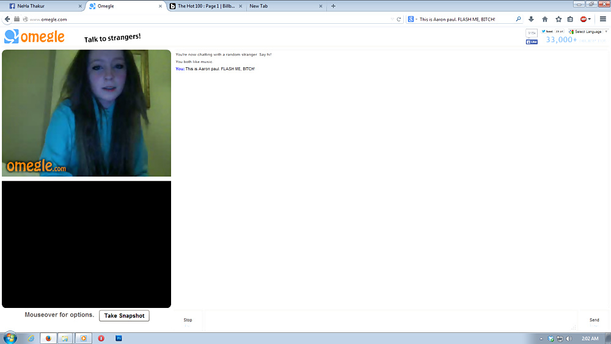Screen dimensions: 611x344
Task: Show hidden system tray icons
Action: [541, 339]
